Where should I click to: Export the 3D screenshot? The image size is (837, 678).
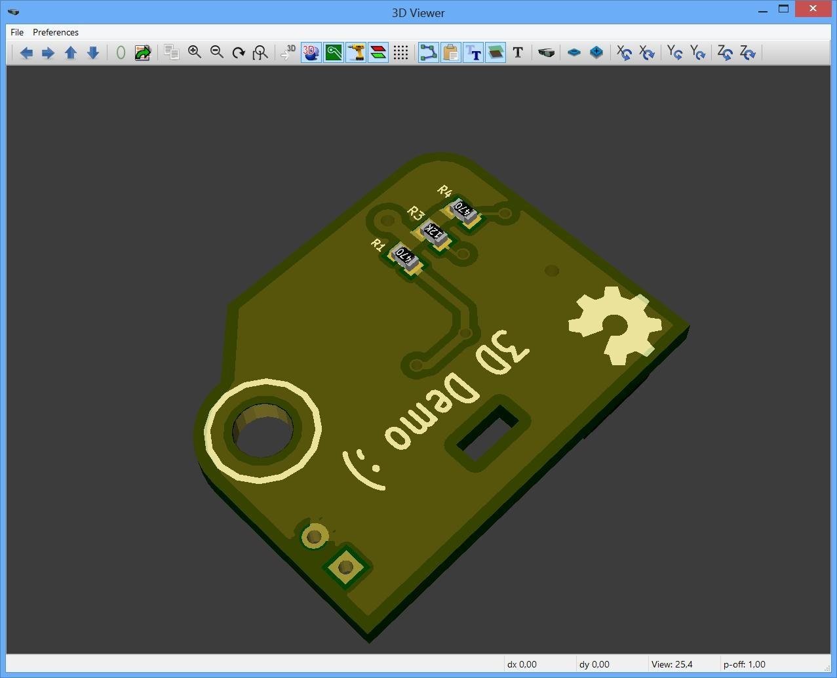coord(143,52)
